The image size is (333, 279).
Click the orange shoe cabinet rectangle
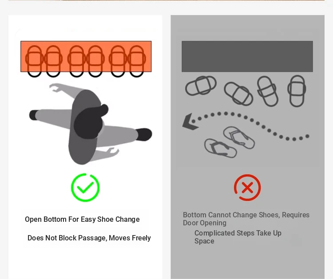click(86, 56)
